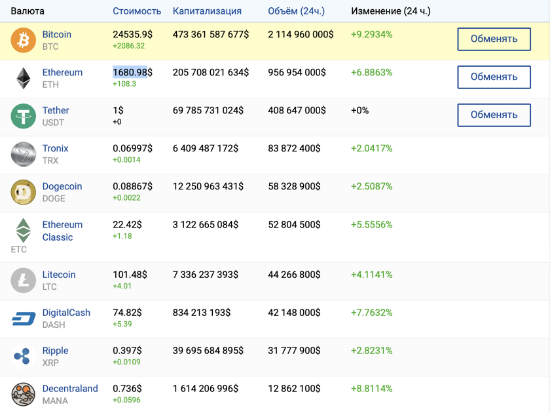Click Tronix price 0.06997$
550x413 pixels.
[x=132, y=148]
